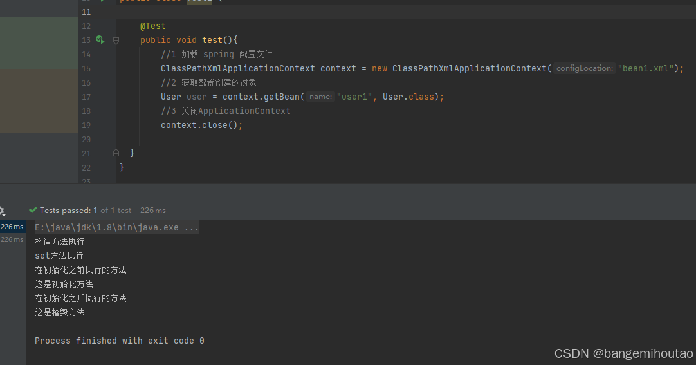The width and height of the screenshot is (696, 365).
Task: Click the "user1" string literal
Action: pos(354,97)
